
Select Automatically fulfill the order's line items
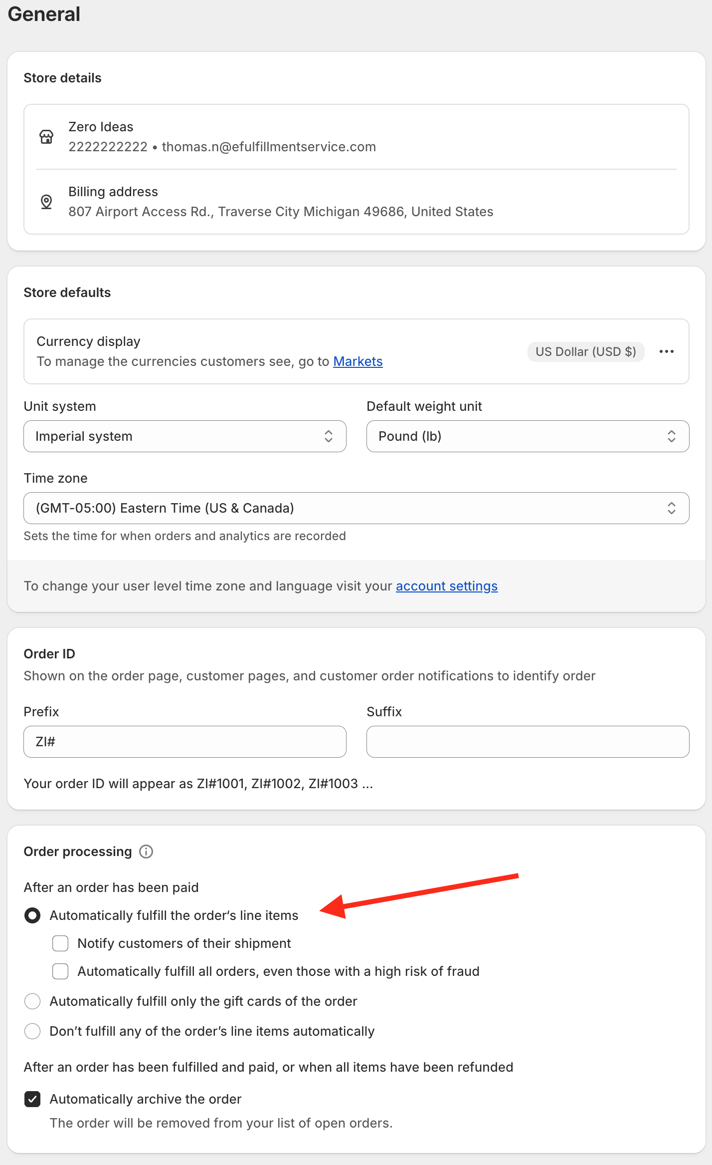32,915
